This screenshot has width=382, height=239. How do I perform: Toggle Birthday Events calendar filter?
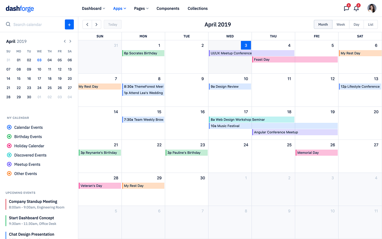(9, 136)
